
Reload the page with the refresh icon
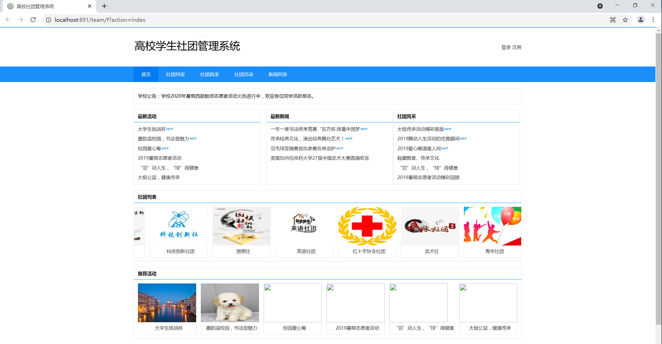coord(33,20)
